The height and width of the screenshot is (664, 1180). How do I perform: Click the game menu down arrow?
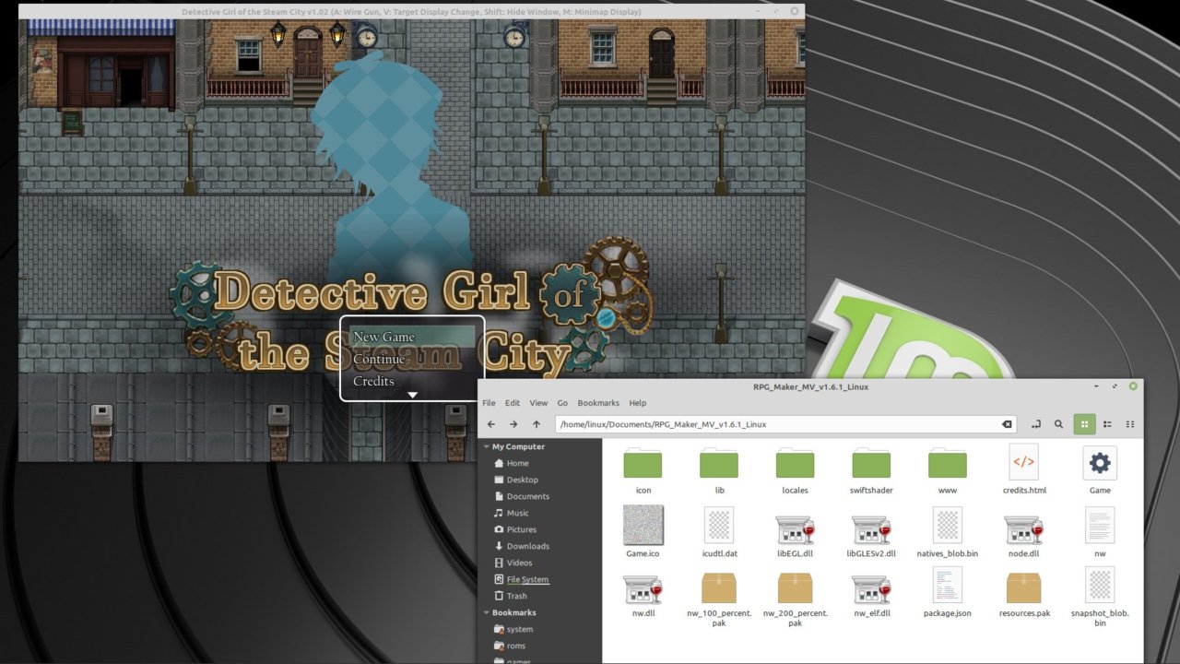(x=412, y=395)
